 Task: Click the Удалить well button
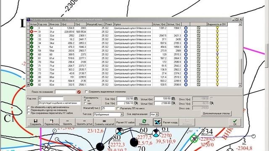click(x=67, y=122)
